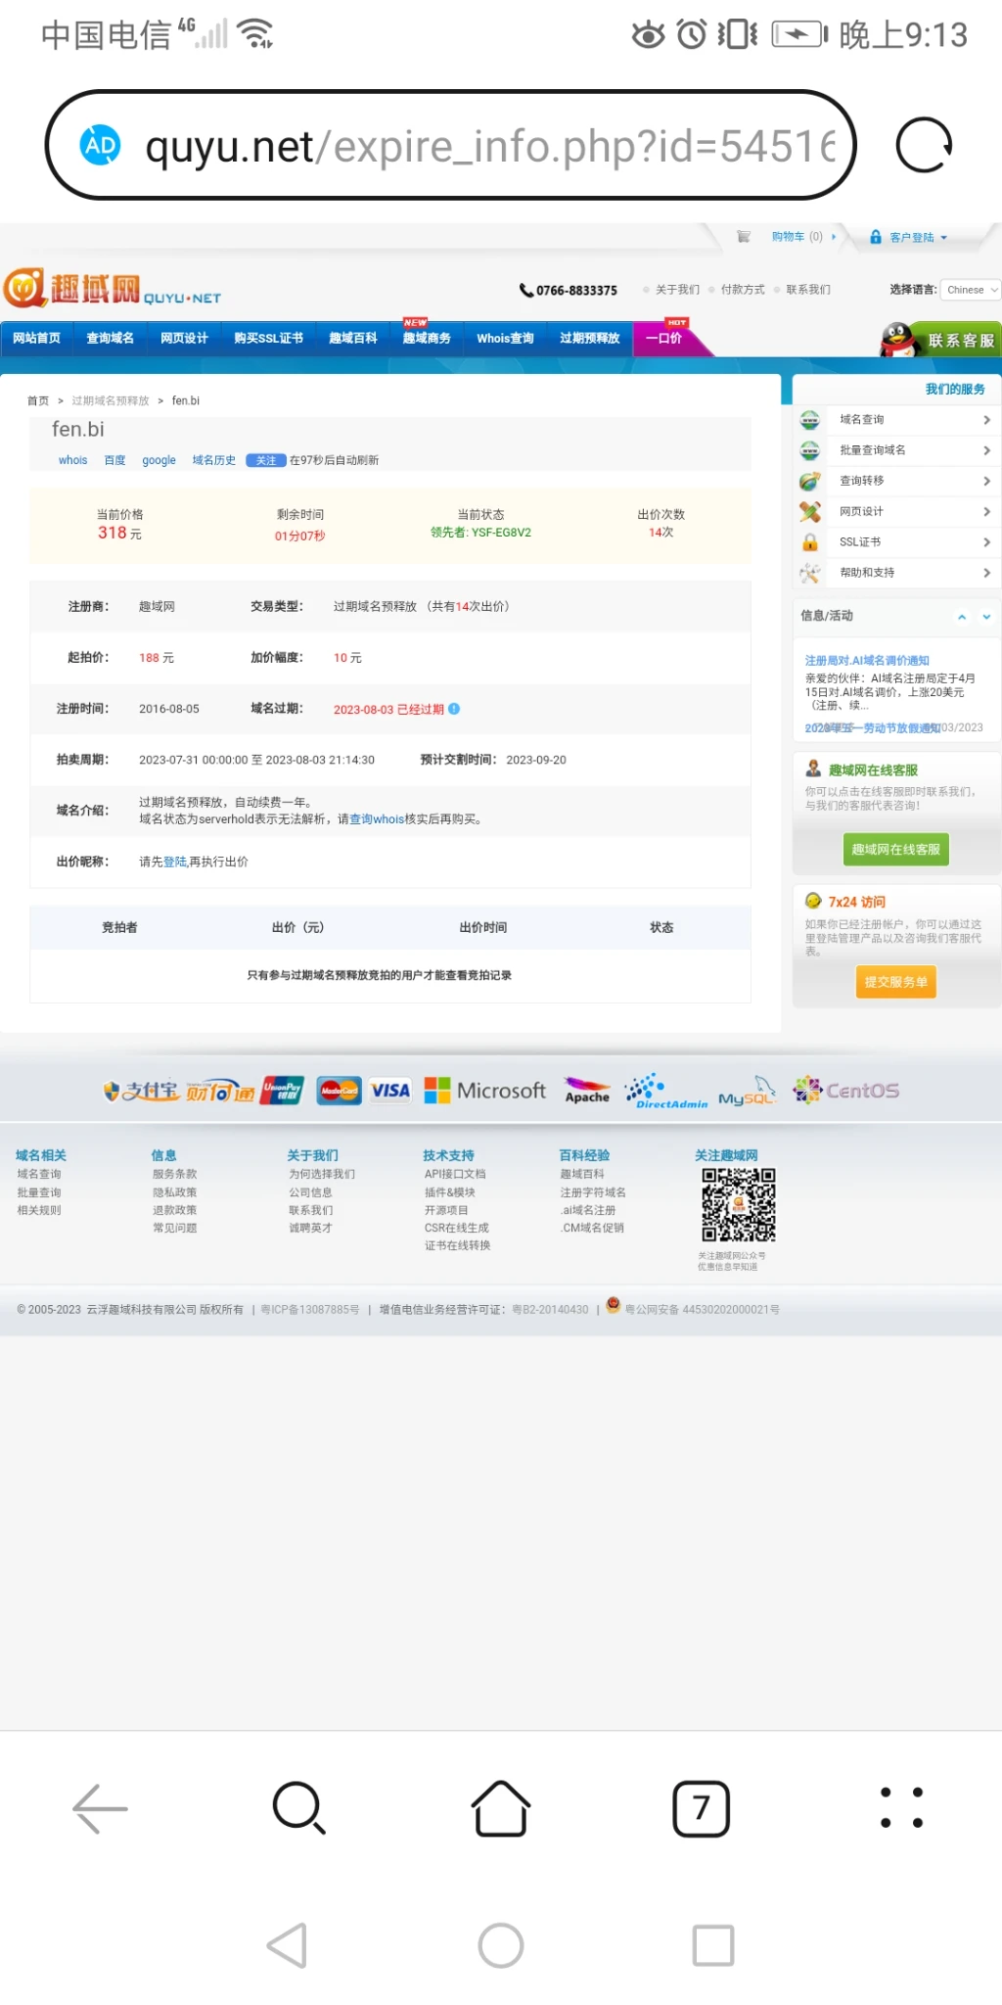Open the Chinese language dropdown
This screenshot has height=2005, width=1002.
tap(971, 290)
